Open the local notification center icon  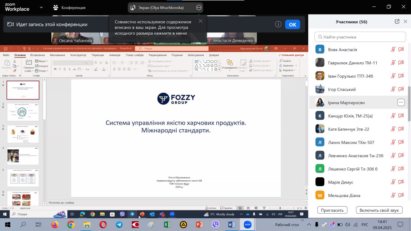point(400,225)
